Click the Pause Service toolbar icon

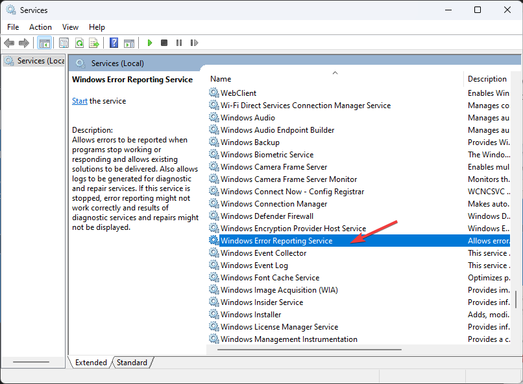point(179,43)
